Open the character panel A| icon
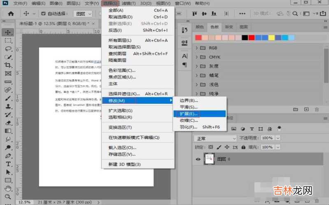The image size is (329, 205). click(185, 56)
